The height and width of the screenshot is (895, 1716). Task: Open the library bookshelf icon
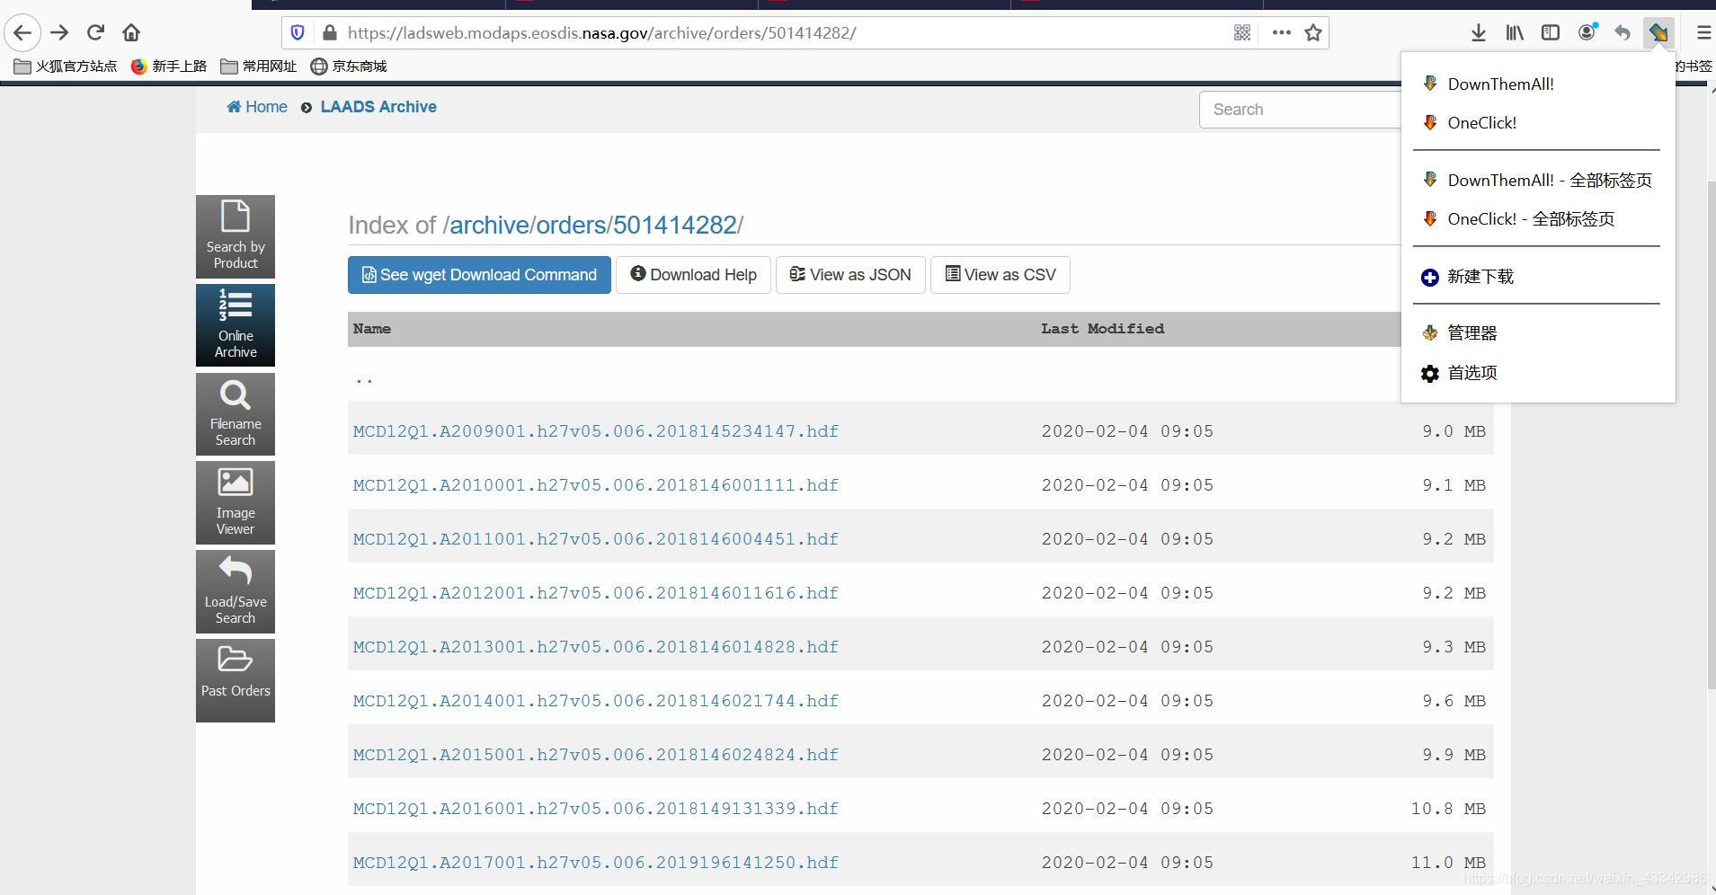click(x=1515, y=33)
